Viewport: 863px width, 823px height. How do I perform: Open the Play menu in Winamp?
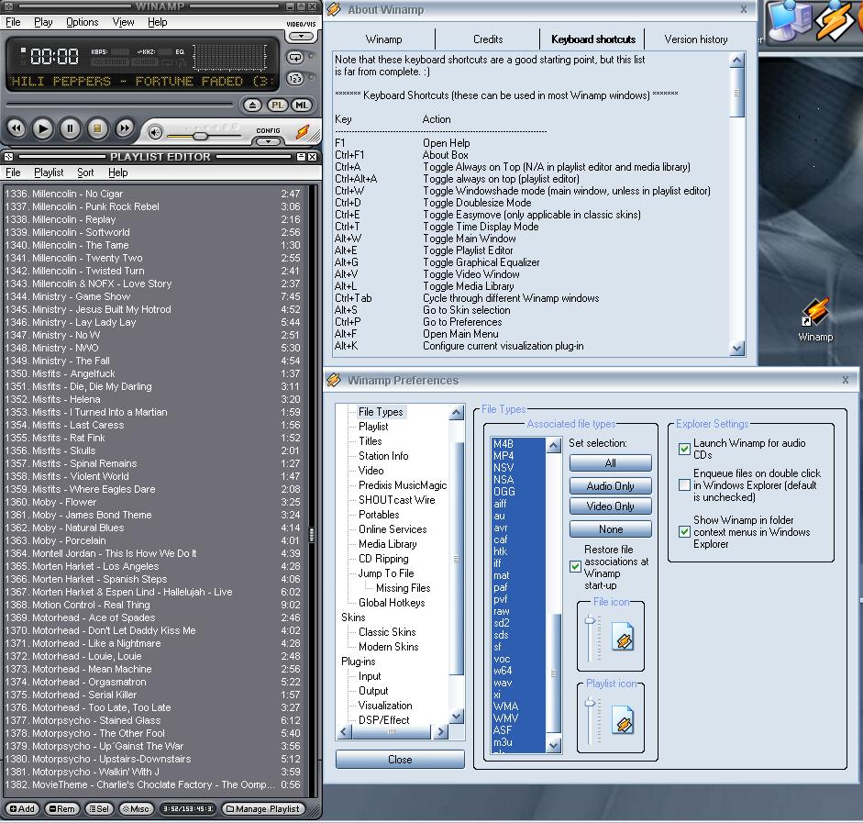point(43,22)
